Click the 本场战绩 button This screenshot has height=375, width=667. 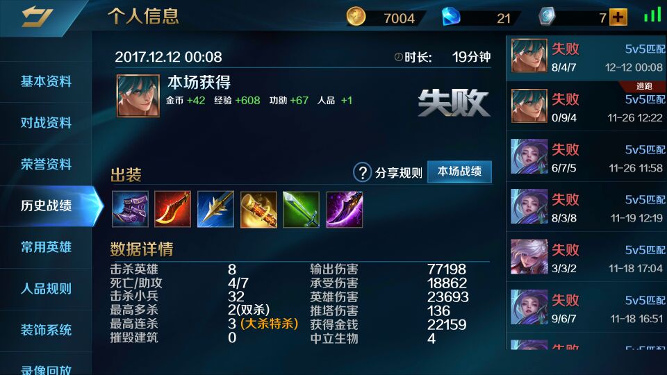(459, 172)
